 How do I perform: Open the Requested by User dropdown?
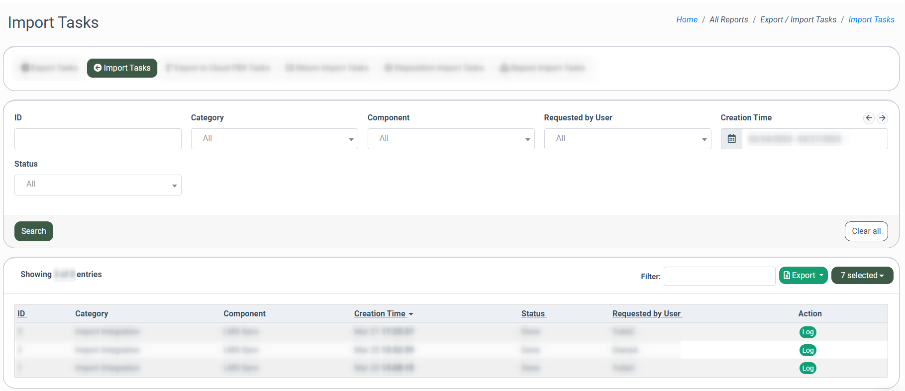[627, 139]
